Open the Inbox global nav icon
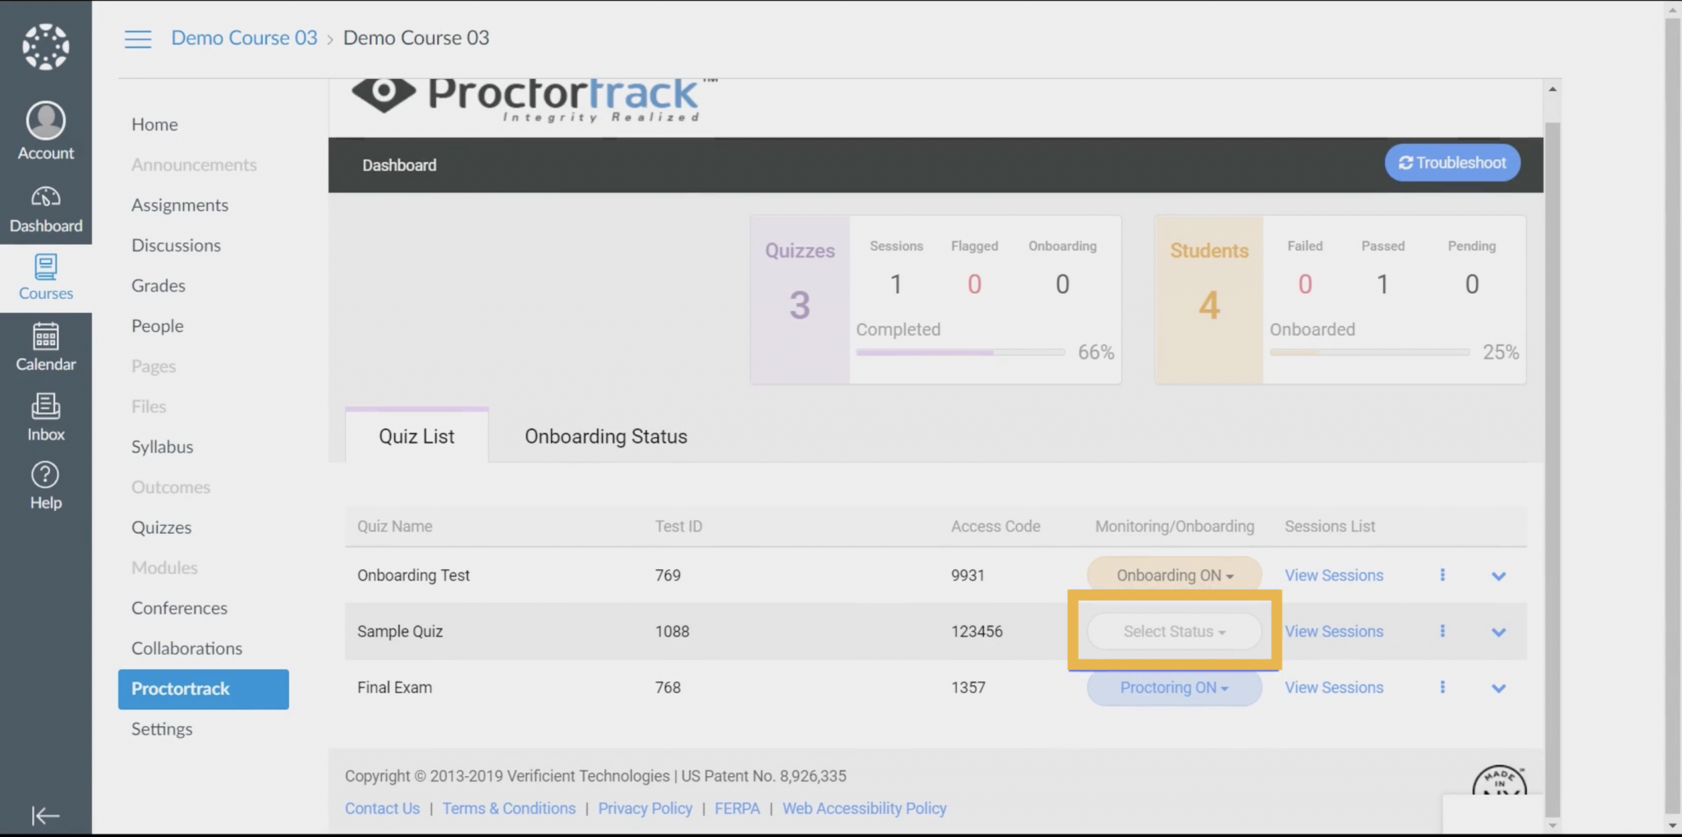Viewport: 1682px width, 837px height. (46, 418)
